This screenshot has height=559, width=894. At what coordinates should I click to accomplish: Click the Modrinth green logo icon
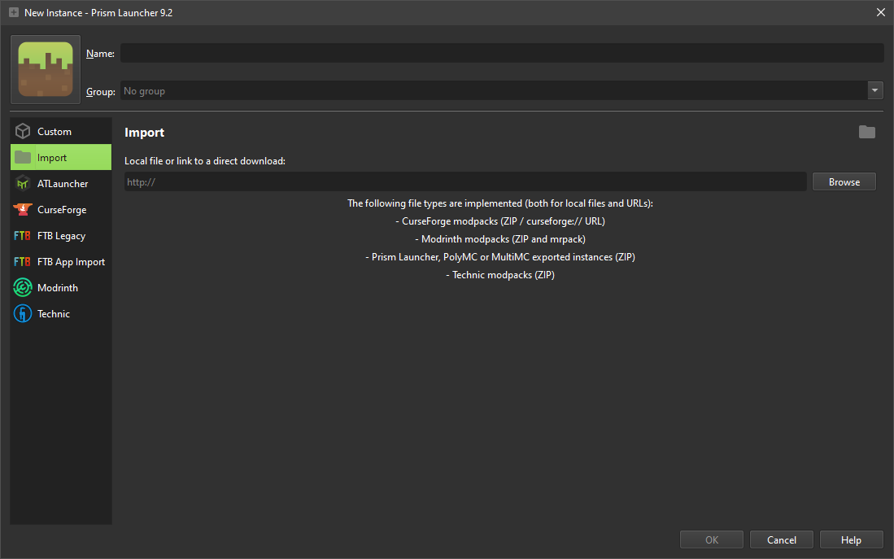coord(23,287)
